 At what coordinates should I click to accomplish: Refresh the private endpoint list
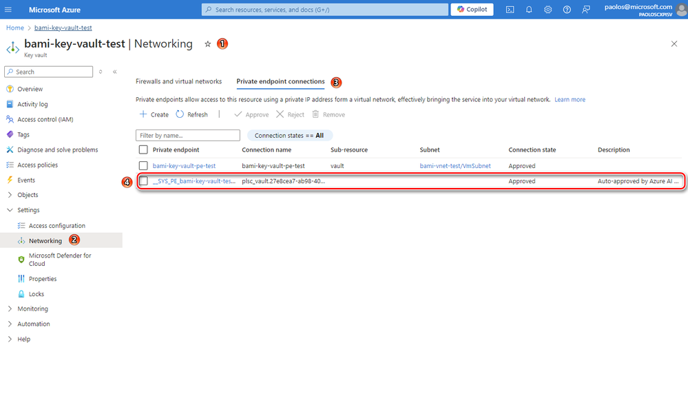point(191,114)
